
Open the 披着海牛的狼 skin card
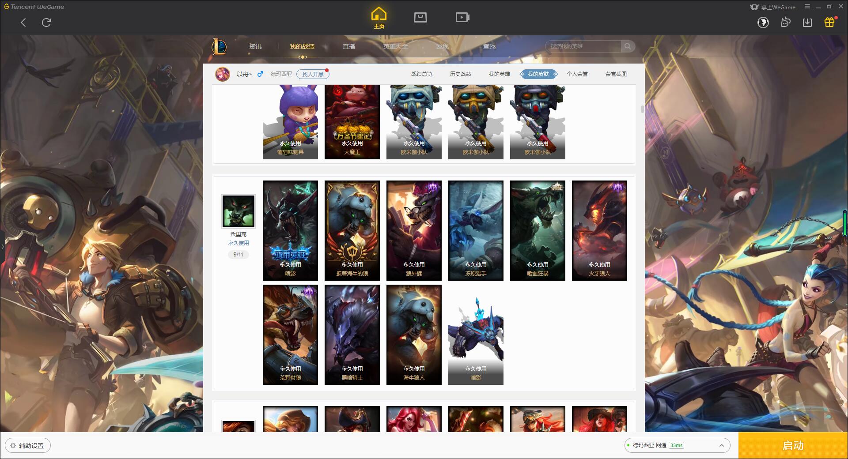point(352,230)
